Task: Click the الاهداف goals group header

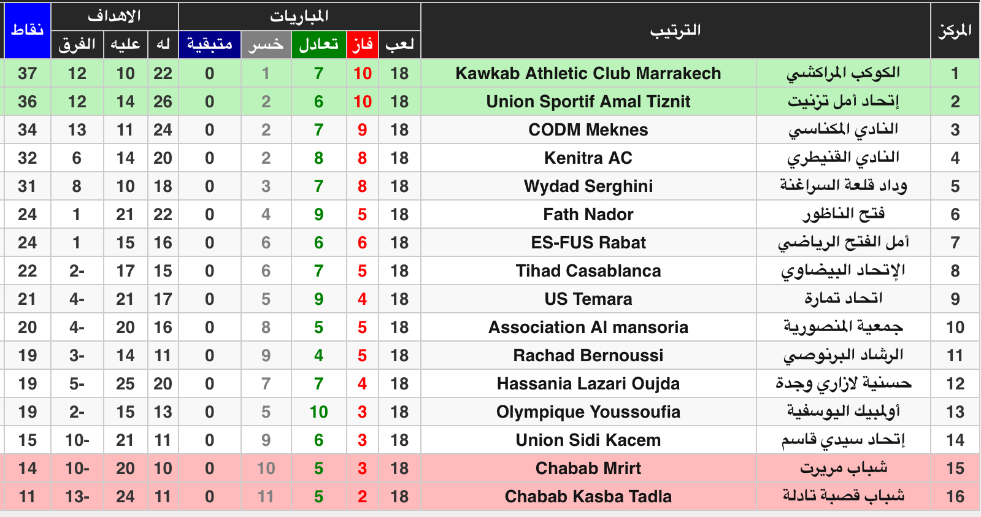Action: (x=114, y=16)
